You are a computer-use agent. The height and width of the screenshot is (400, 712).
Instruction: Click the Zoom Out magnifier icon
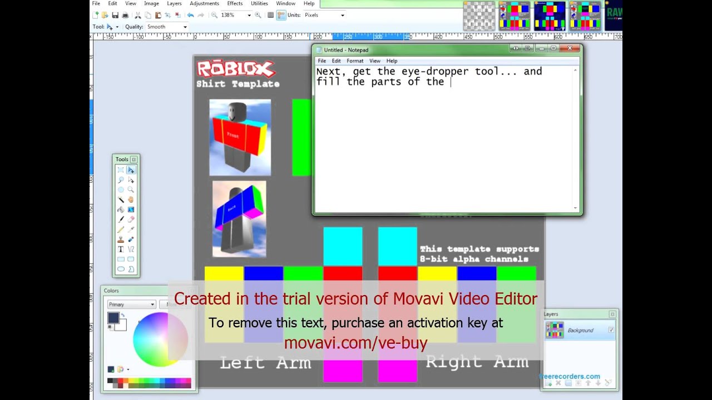[x=214, y=15]
